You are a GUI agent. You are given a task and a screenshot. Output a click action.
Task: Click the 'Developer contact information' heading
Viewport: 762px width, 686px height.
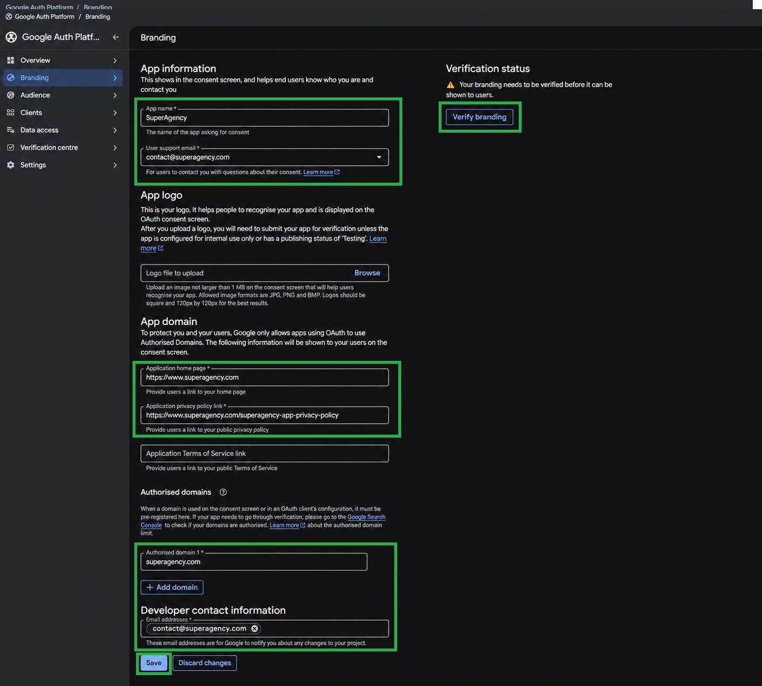click(213, 610)
